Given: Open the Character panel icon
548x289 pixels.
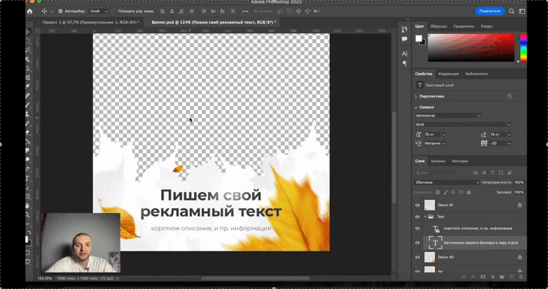Looking at the screenshot, I should click(404, 54).
